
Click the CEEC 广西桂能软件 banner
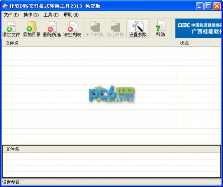point(198,28)
